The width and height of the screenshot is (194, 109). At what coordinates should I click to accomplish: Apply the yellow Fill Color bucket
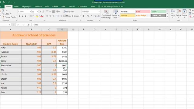(37, 16)
